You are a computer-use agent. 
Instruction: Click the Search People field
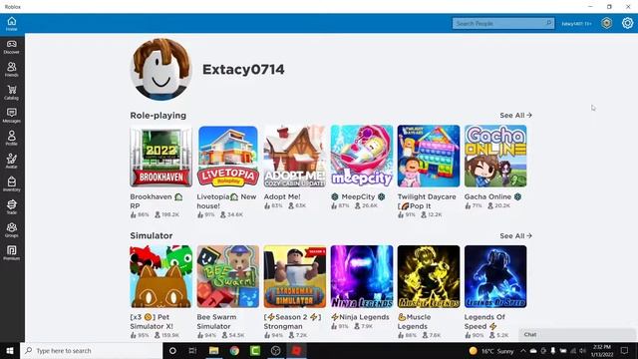503,23
